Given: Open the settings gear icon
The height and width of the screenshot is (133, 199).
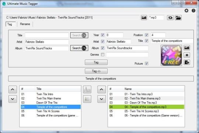Looking at the screenshot, I should click(186, 11).
